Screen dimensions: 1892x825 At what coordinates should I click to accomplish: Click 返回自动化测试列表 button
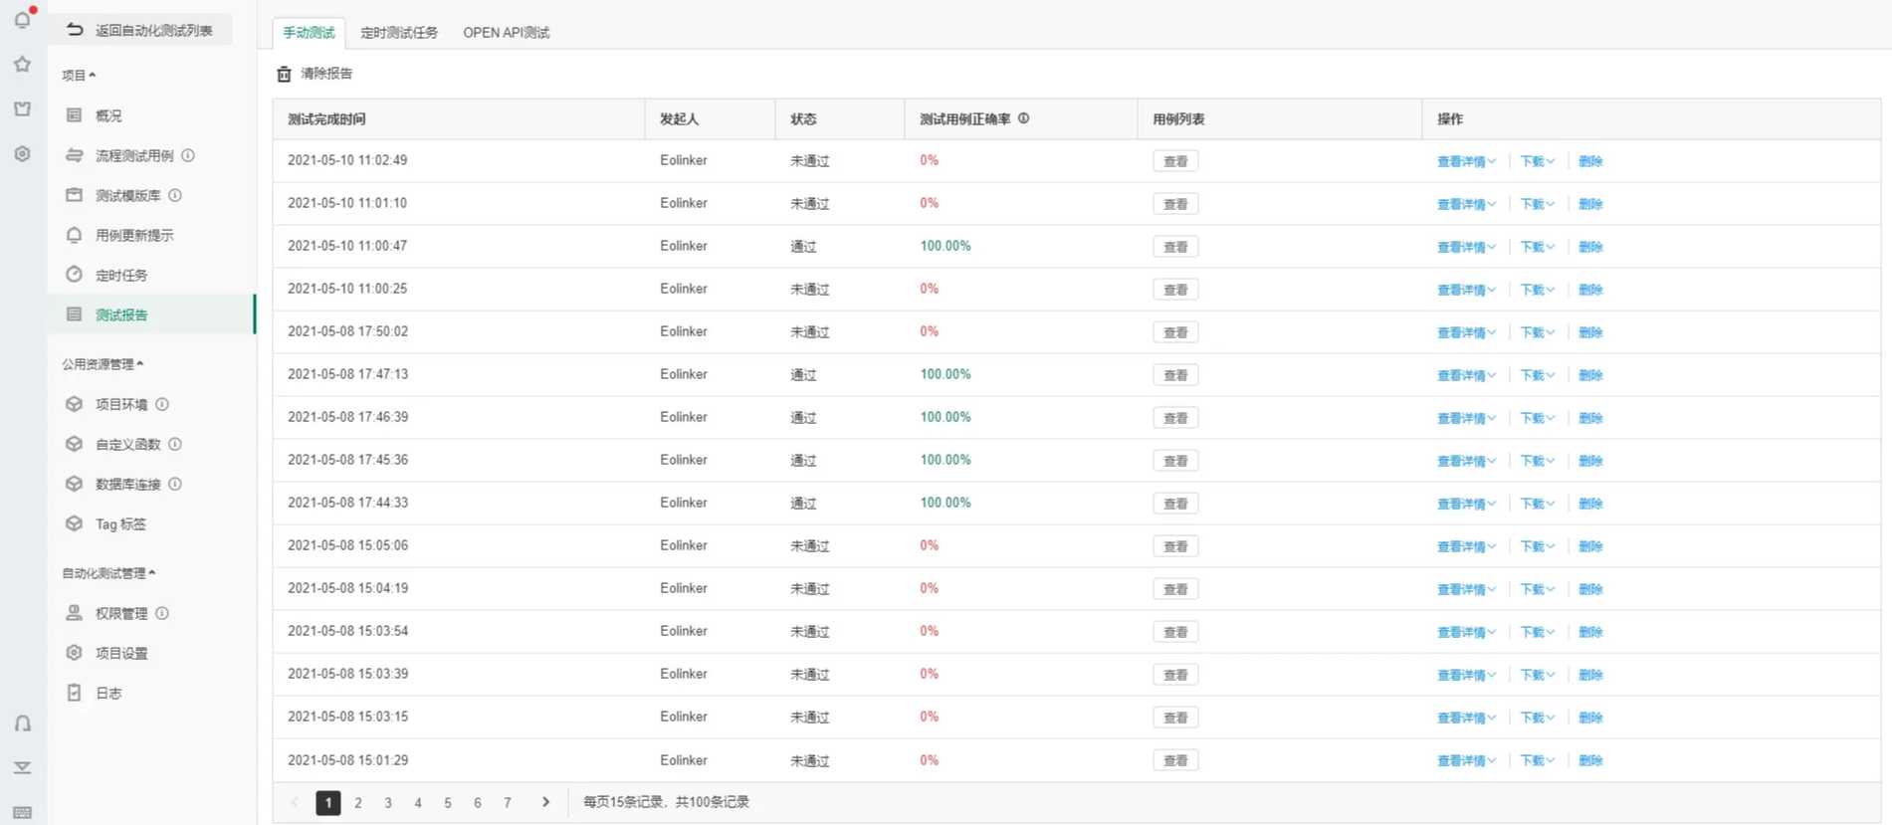[x=140, y=30]
